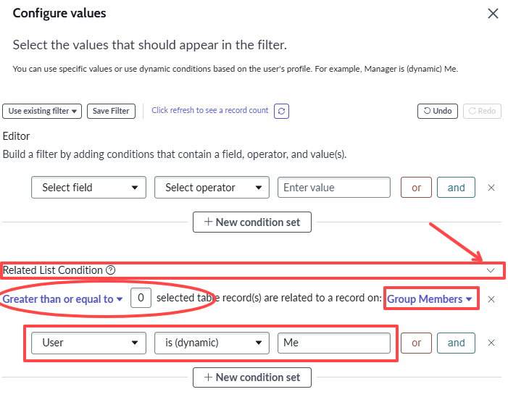Focus the Enter value input field

(x=334, y=187)
